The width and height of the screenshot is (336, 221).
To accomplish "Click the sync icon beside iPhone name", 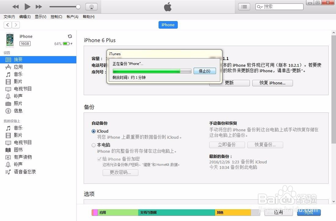I will (x=70, y=36).
